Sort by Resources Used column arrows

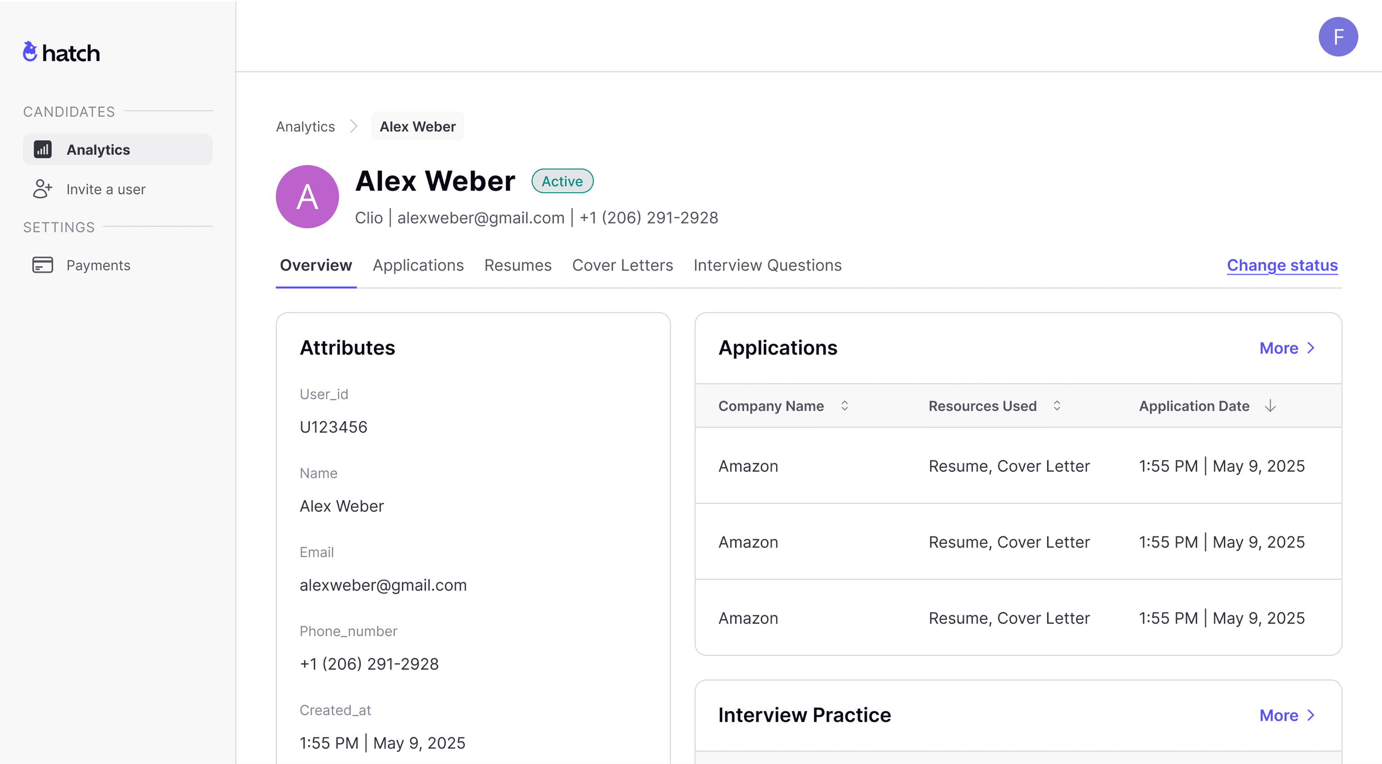(x=1057, y=405)
